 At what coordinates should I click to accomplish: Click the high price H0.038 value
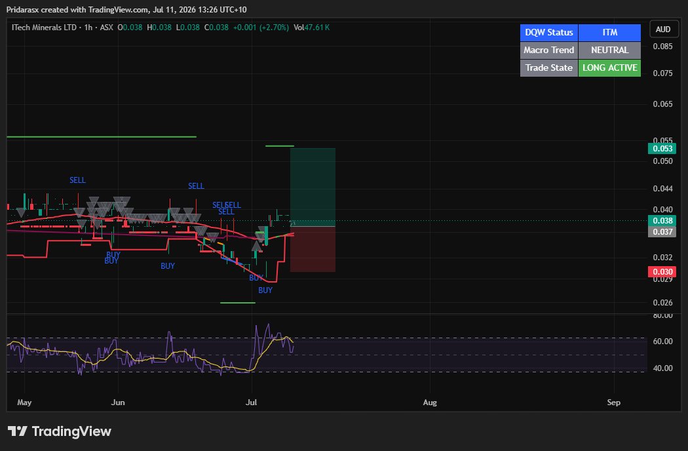pos(159,28)
